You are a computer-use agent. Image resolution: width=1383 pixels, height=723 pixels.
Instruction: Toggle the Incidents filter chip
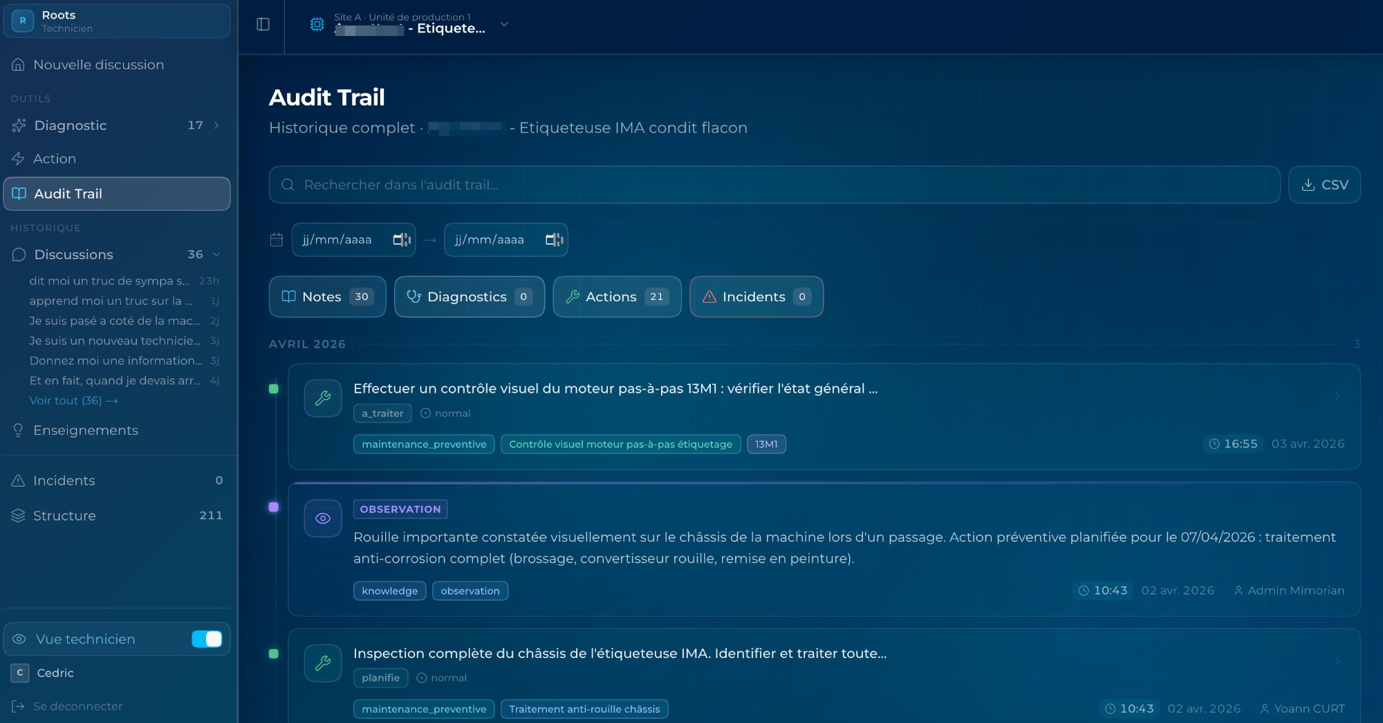tap(756, 297)
